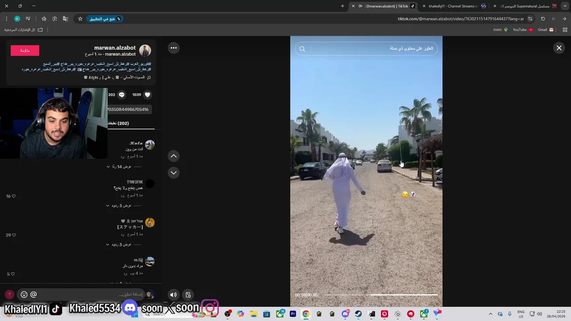Like the comment with 29 likes
The height and width of the screenshot is (321, 571).
pos(13,235)
